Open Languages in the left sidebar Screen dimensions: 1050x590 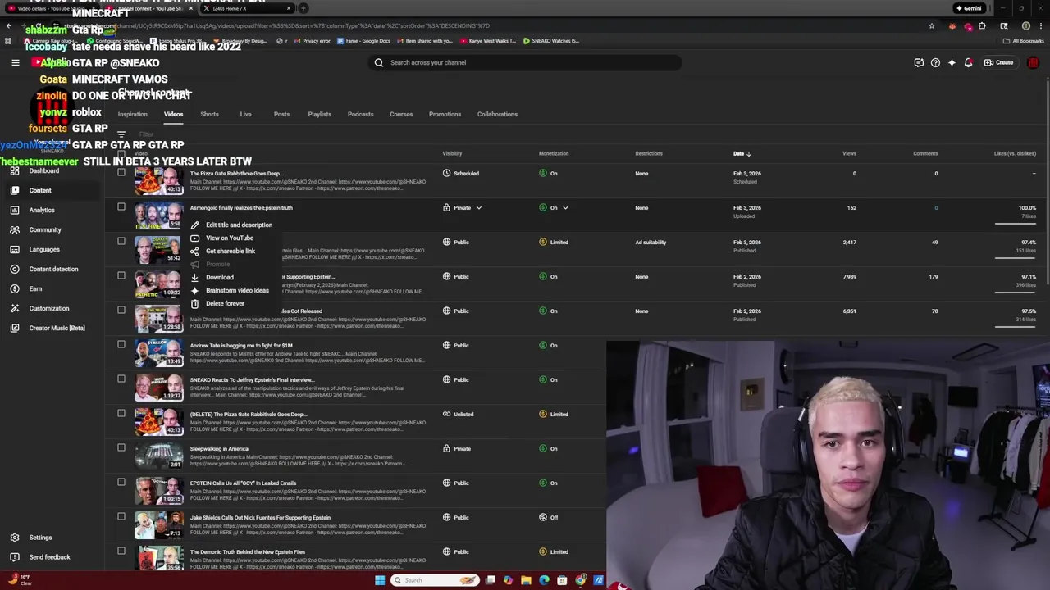[x=43, y=249]
